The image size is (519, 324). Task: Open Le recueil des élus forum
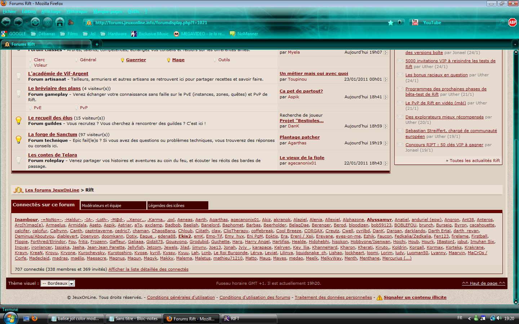pyautogui.click(x=50, y=118)
